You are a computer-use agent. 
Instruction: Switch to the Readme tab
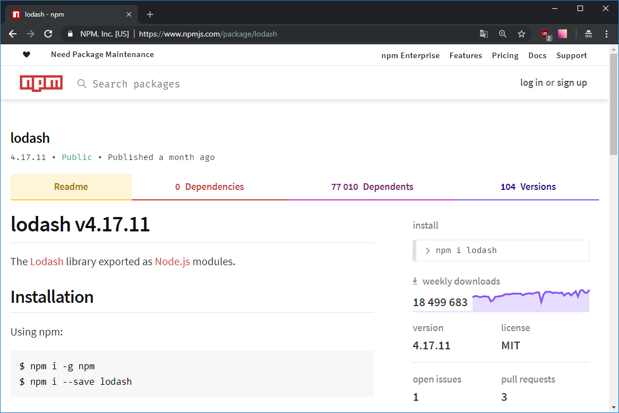(71, 187)
